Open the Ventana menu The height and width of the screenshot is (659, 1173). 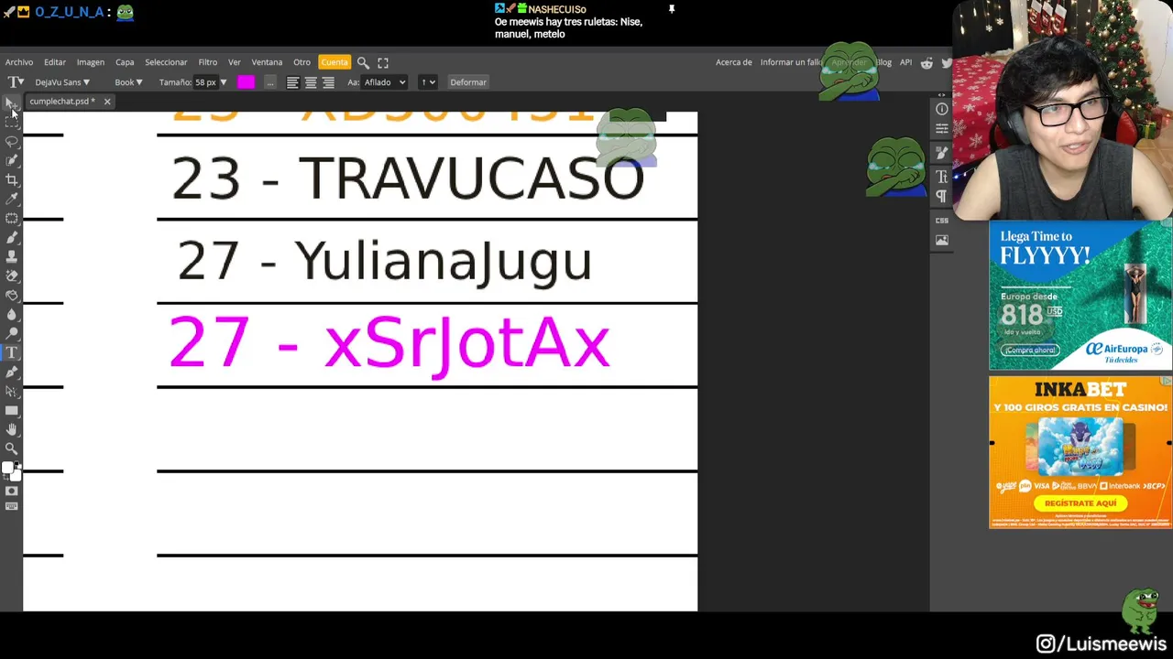[x=267, y=62]
